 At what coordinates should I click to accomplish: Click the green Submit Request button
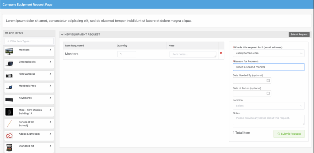[289, 134]
